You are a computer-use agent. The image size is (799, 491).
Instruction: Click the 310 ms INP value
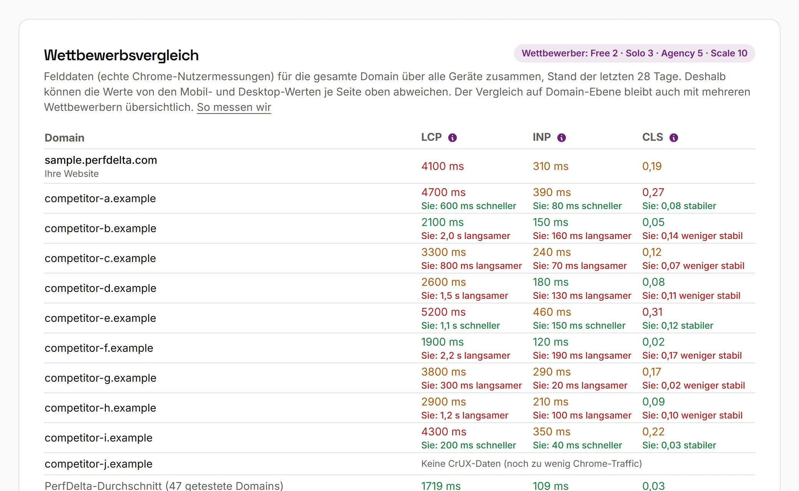pyautogui.click(x=550, y=166)
